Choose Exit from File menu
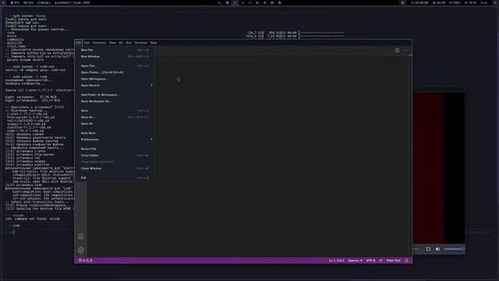The width and height of the screenshot is (499, 281). point(115,178)
